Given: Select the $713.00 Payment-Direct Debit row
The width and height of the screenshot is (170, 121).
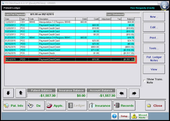Looking at the screenshot, I should [x=69, y=50].
